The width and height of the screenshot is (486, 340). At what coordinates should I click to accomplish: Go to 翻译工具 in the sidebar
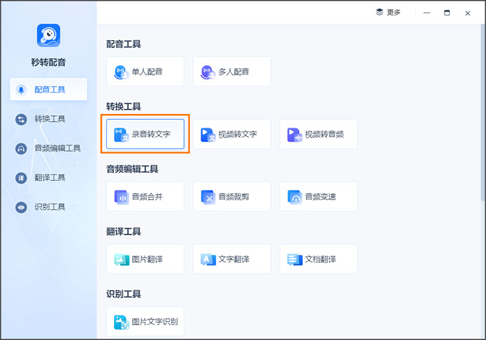pyautogui.click(x=49, y=177)
